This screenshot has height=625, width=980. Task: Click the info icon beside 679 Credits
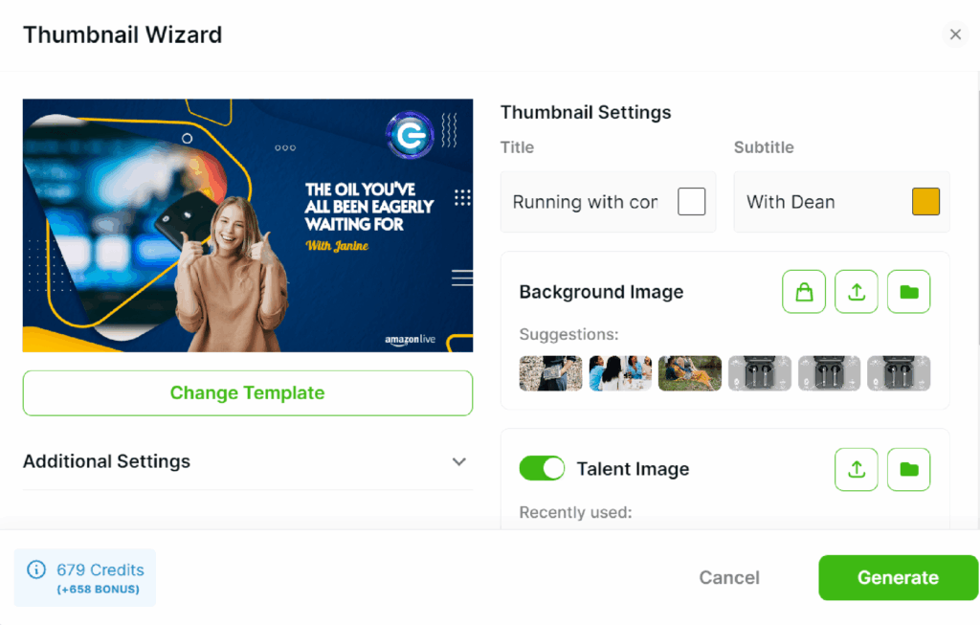[x=36, y=569]
